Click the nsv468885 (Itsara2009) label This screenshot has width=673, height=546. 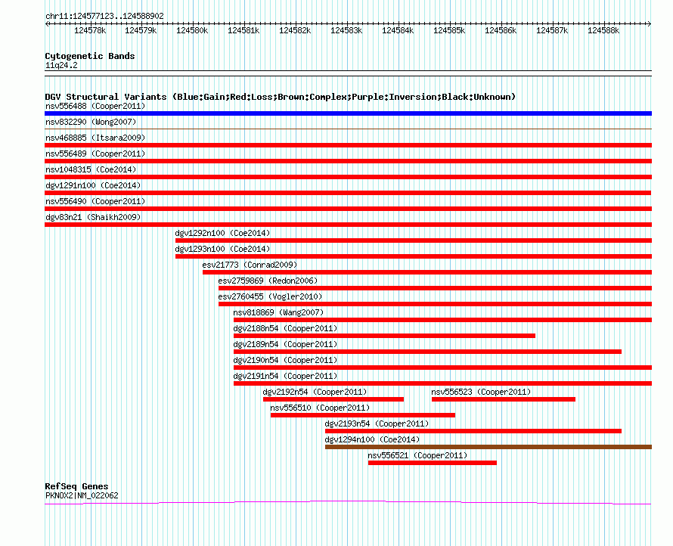click(x=95, y=138)
